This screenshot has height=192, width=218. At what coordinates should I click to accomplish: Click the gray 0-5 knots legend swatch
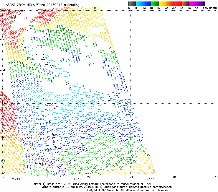[x=132, y=4]
